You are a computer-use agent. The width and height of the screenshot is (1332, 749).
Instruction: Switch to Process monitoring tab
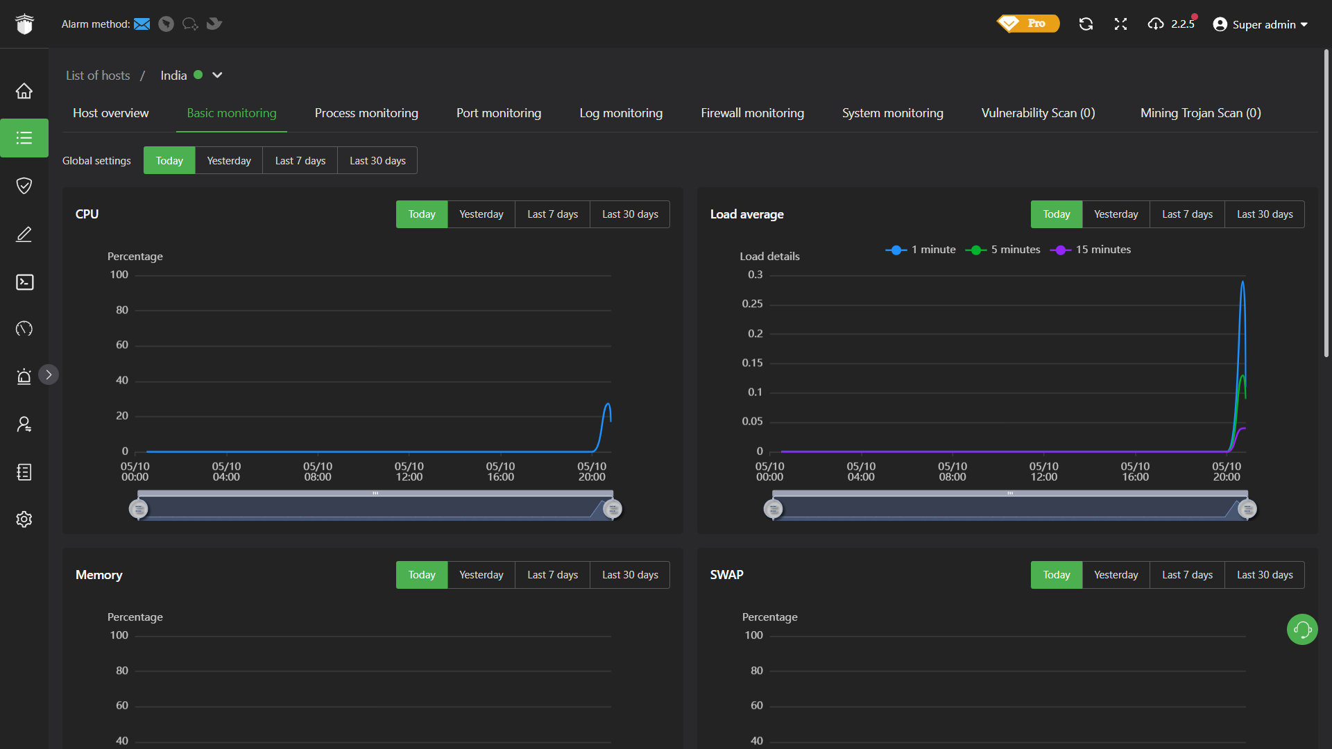tap(366, 113)
